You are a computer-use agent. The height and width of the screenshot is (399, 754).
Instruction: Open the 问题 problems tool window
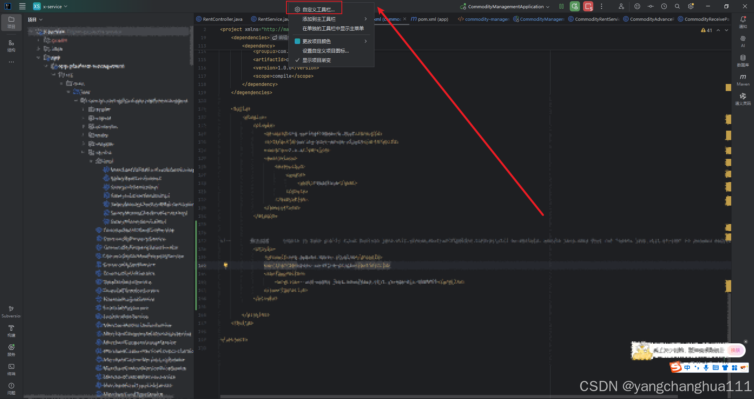pyautogui.click(x=11, y=389)
